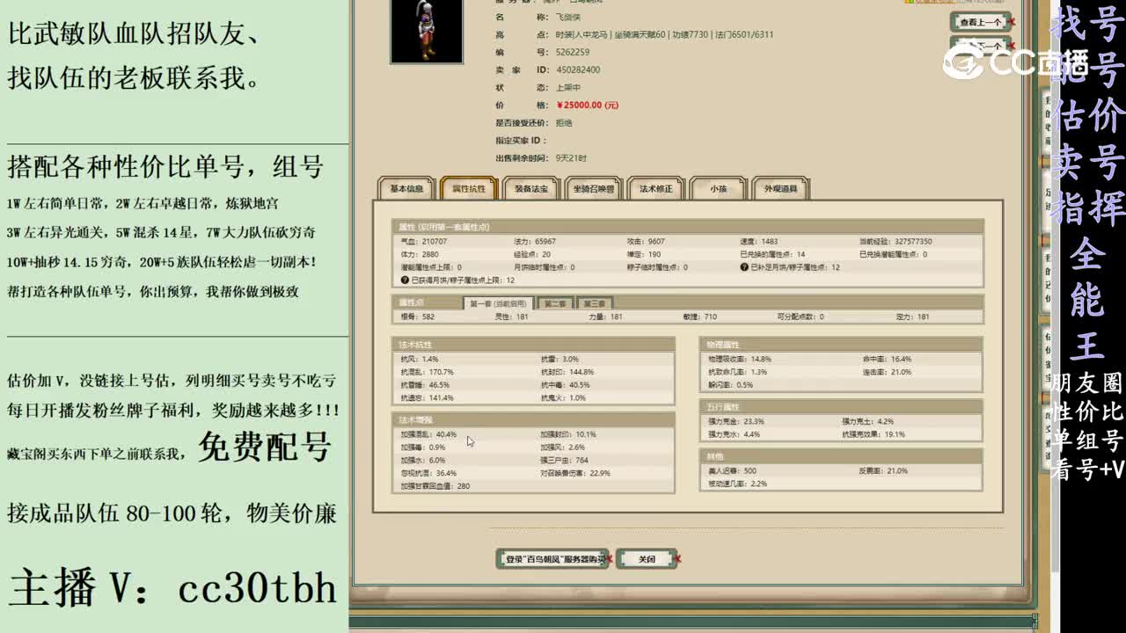Click the 出售剩余时间 9天21时 text
The image size is (1126, 633).
pyautogui.click(x=541, y=158)
